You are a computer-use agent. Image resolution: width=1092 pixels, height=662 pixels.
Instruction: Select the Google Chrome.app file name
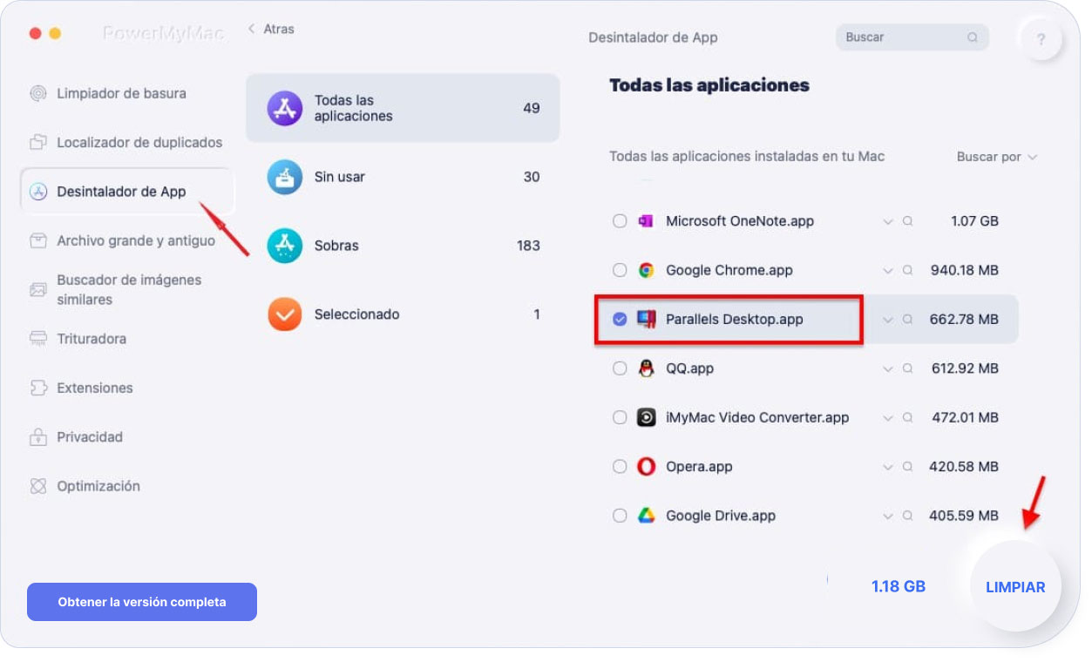point(729,270)
